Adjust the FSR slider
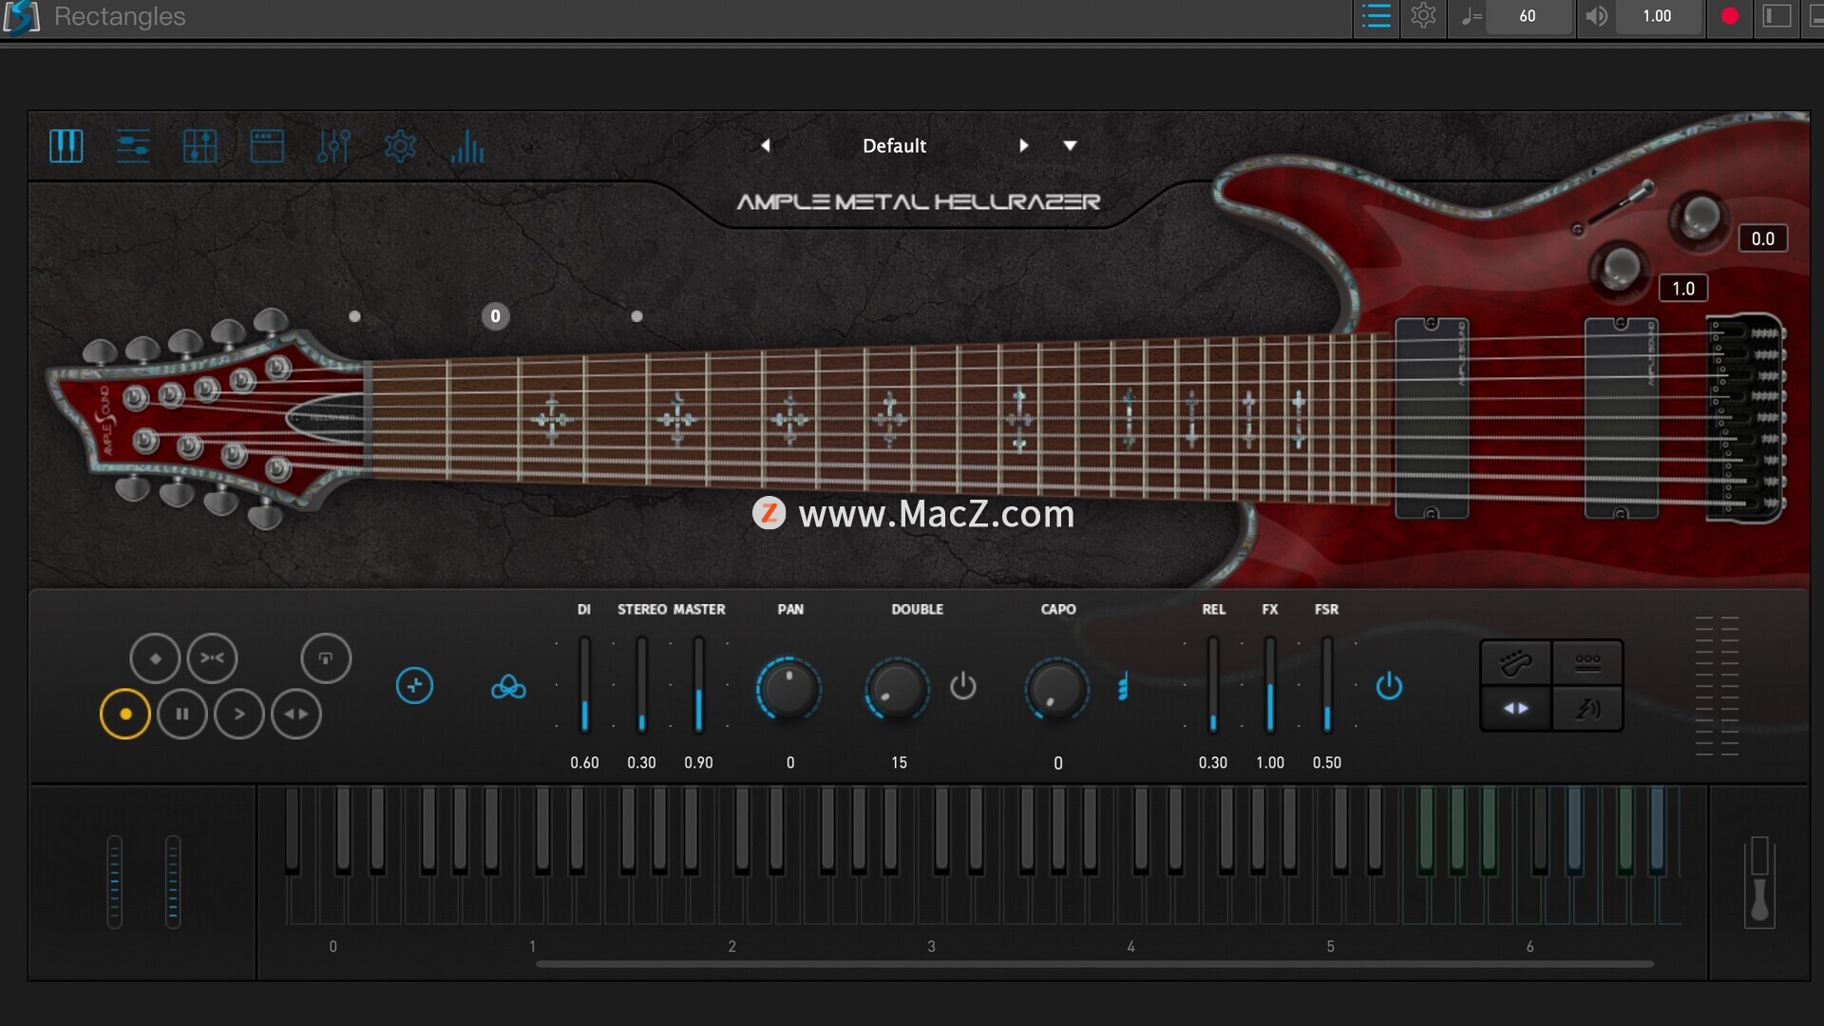 tap(1327, 684)
